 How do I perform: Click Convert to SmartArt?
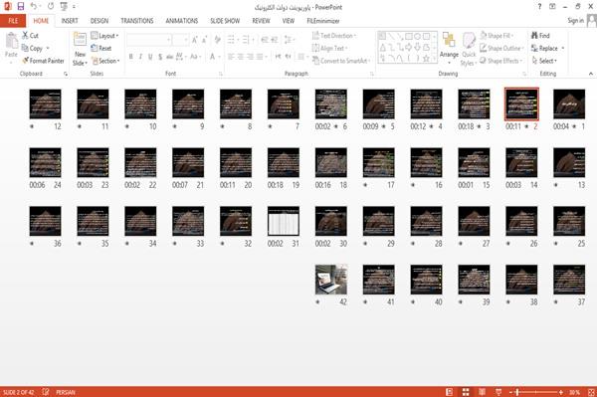(340, 61)
